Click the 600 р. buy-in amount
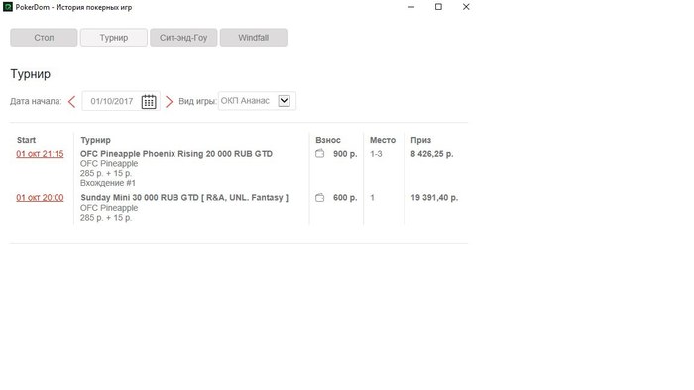 pyautogui.click(x=345, y=197)
